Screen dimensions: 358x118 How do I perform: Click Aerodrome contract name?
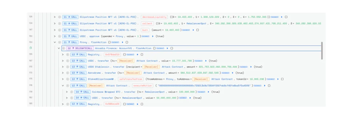point(94,73)
